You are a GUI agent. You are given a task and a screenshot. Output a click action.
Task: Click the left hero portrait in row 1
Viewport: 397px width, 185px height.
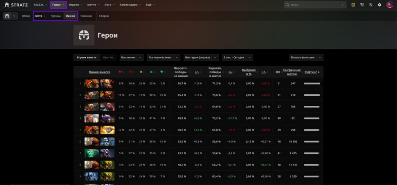(91, 83)
